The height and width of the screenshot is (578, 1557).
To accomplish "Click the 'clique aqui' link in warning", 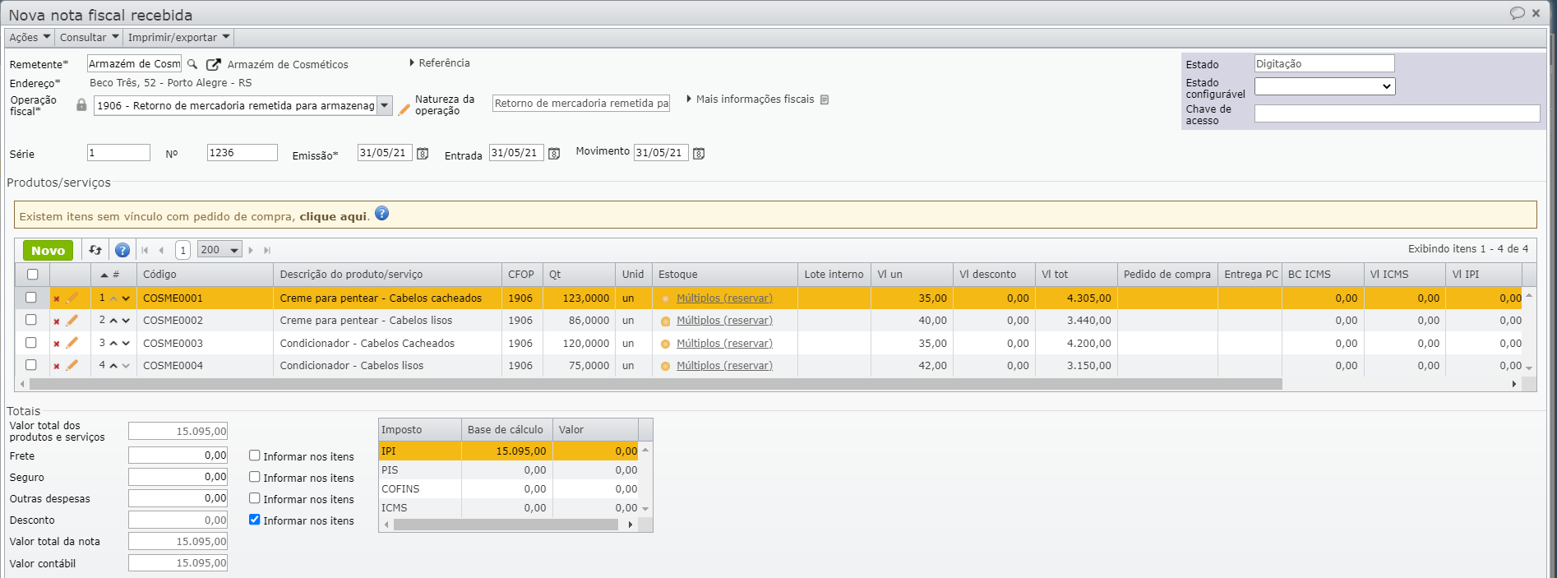I will (x=333, y=216).
